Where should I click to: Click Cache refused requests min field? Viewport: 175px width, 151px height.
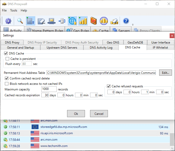145,92
